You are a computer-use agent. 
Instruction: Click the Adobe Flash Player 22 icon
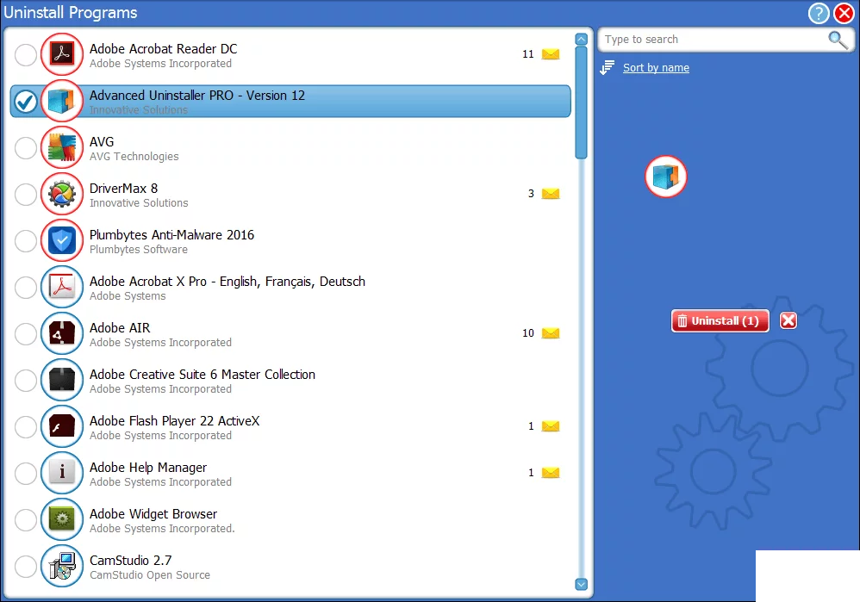coord(62,426)
